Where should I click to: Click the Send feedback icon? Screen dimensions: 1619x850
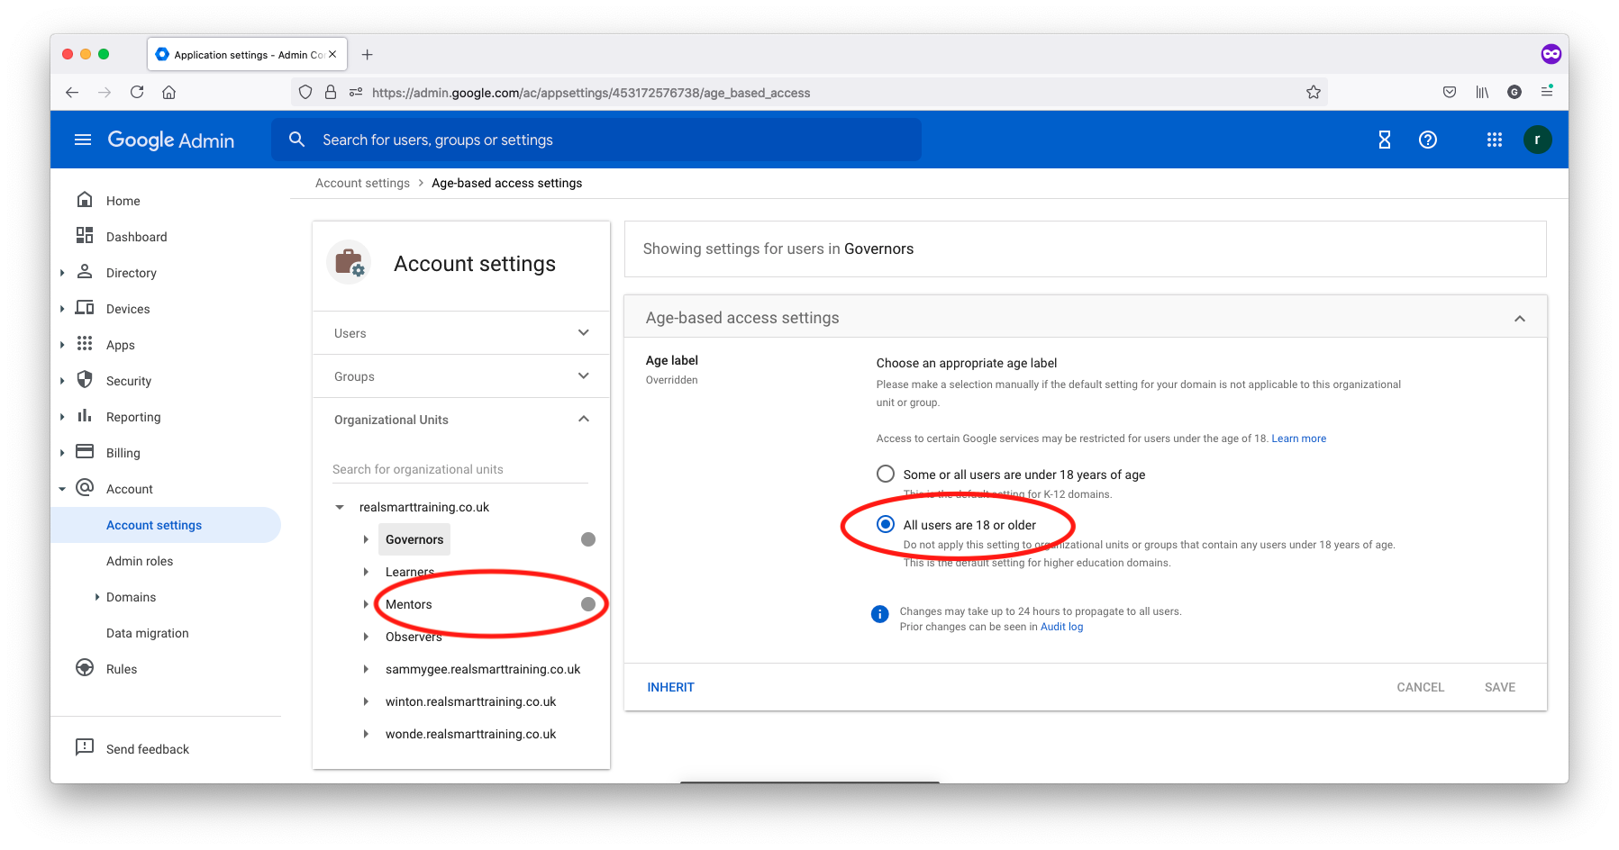tap(85, 747)
